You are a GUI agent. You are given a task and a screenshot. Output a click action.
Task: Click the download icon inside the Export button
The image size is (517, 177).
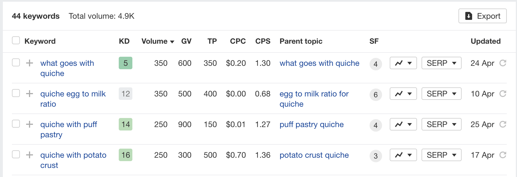[x=469, y=16]
